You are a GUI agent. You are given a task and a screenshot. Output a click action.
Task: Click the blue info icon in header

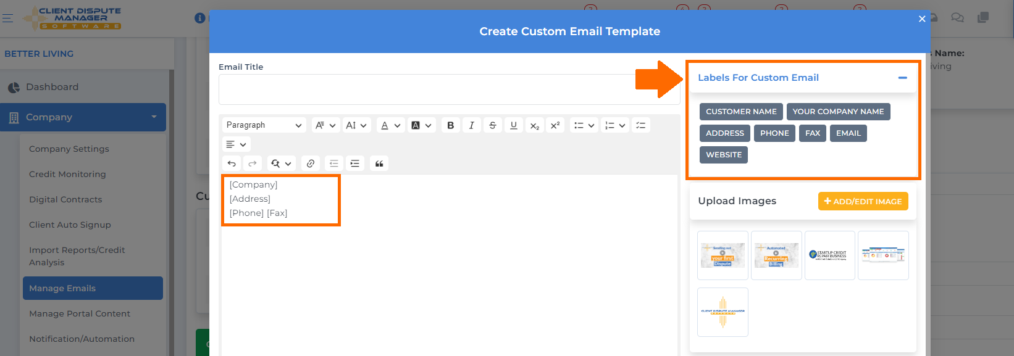[199, 18]
